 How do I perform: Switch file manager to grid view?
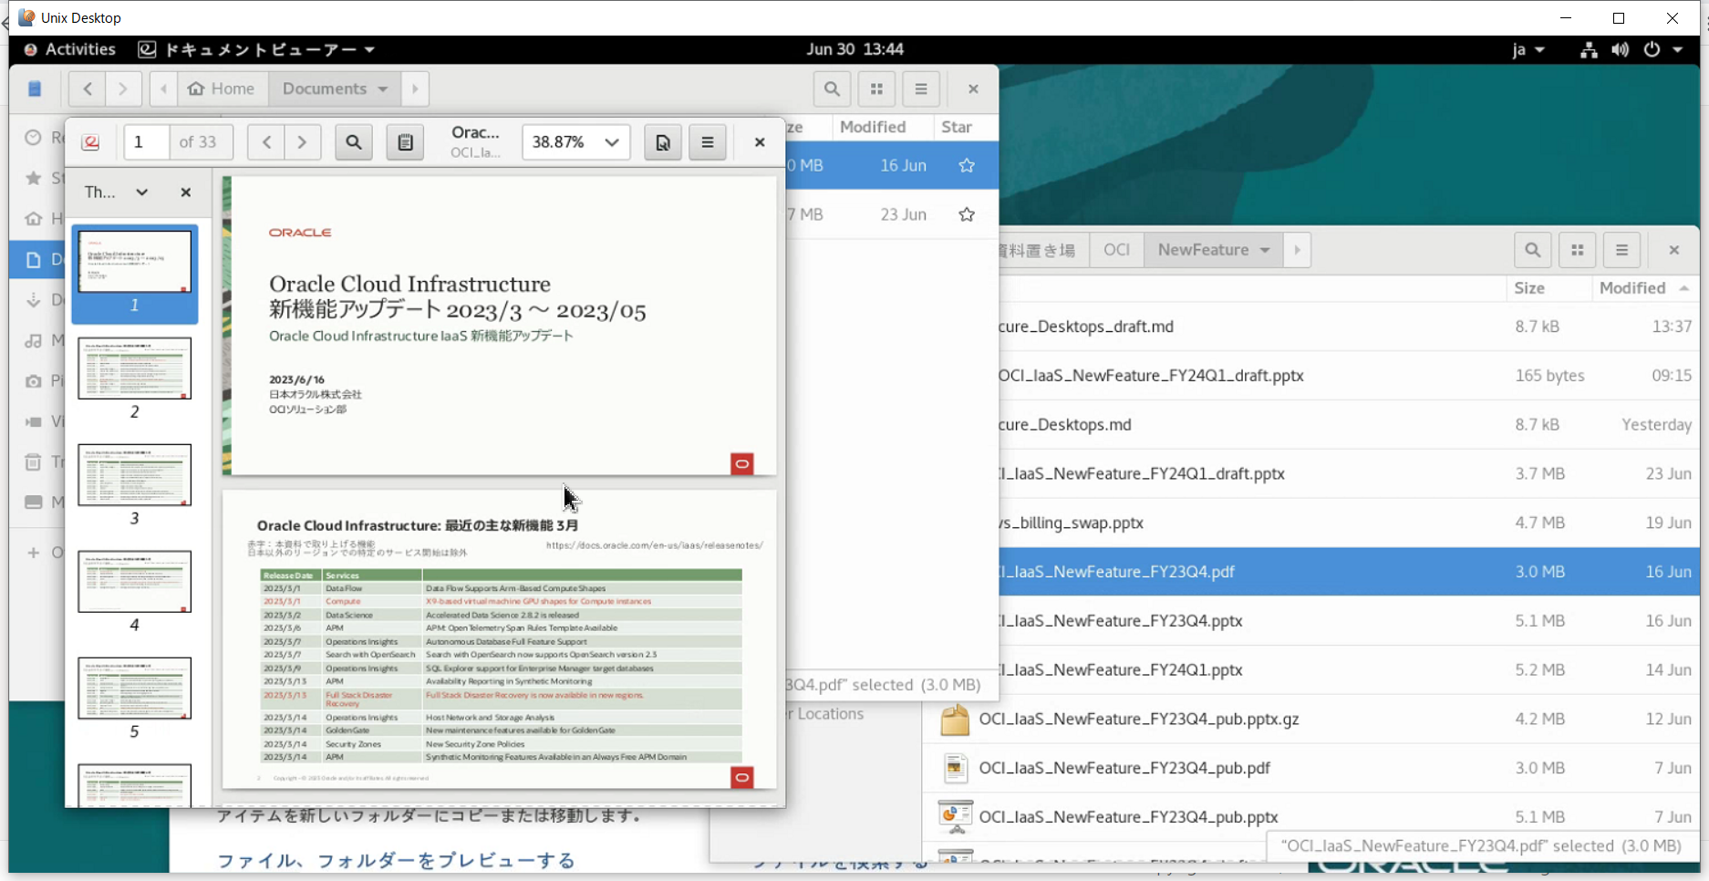coord(1577,249)
